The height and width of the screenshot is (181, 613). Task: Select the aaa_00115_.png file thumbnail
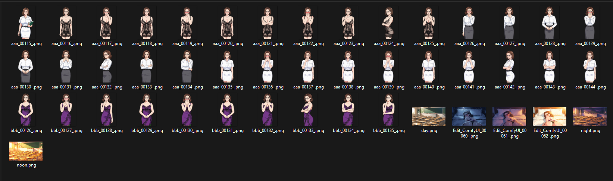click(x=26, y=23)
